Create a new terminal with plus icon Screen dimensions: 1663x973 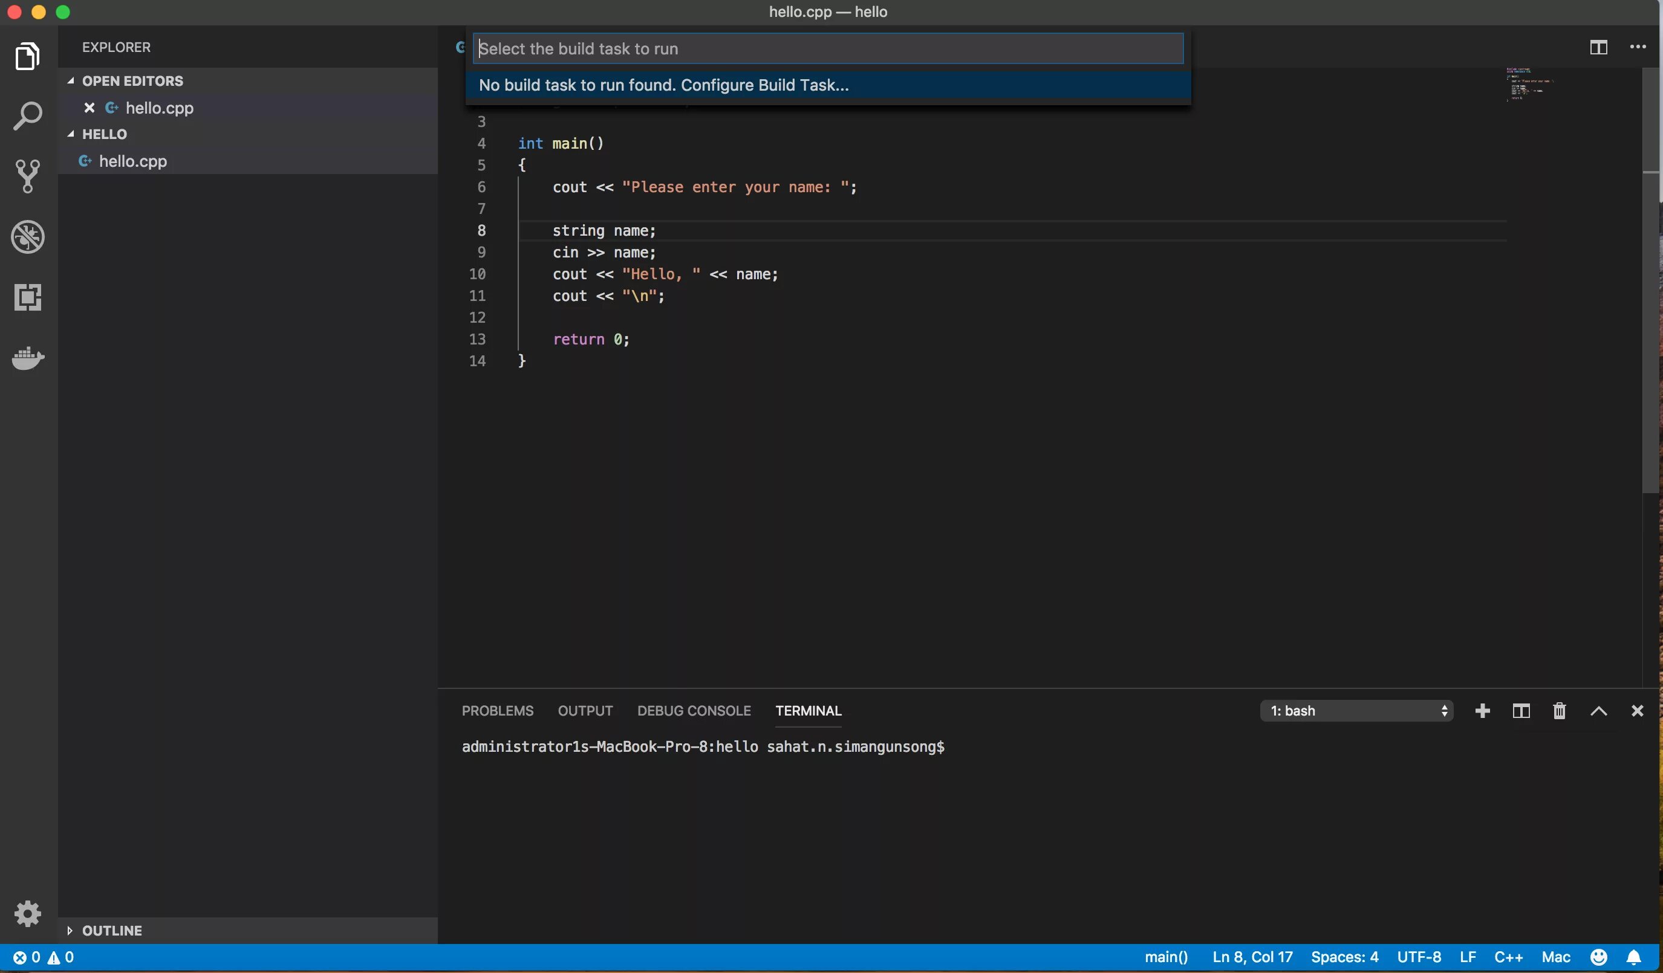(1482, 711)
